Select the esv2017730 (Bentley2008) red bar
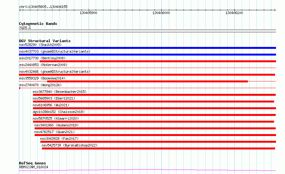This screenshot has height=174, width=285. coord(158,61)
